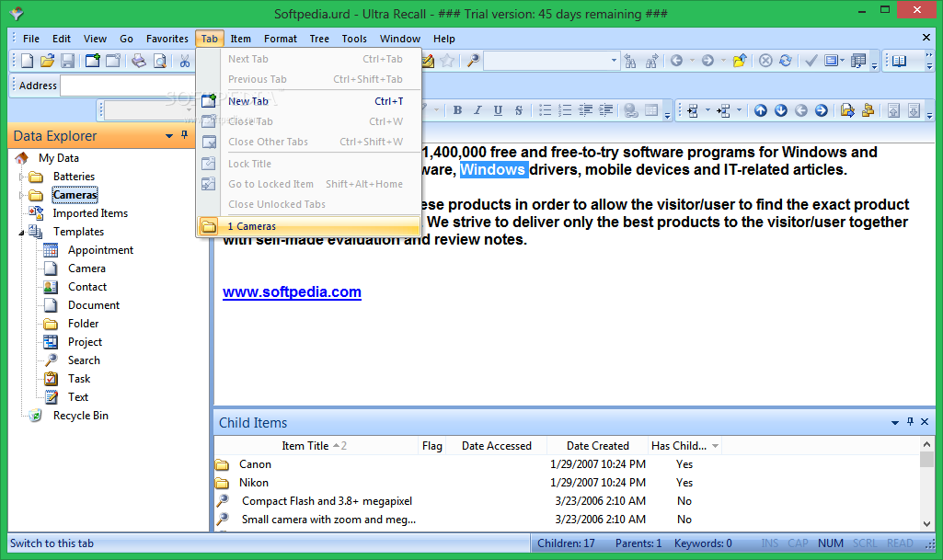Choose New Tab from the Tab menu
943x560 pixels.
click(x=310, y=101)
